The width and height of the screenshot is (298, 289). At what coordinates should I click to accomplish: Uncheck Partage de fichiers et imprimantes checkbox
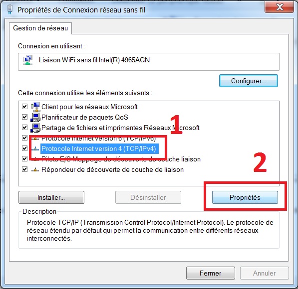24,128
